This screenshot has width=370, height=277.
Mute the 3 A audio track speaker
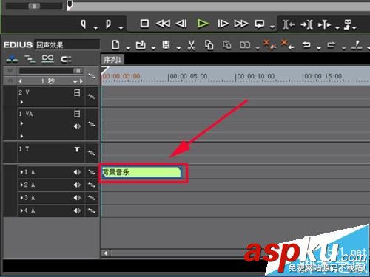click(x=77, y=198)
